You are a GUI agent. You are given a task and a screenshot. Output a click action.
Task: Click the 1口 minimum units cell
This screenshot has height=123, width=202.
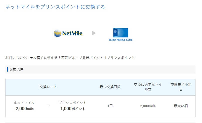(110, 106)
